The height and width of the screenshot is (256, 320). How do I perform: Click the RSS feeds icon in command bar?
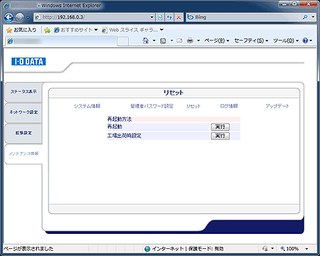[x=163, y=41]
